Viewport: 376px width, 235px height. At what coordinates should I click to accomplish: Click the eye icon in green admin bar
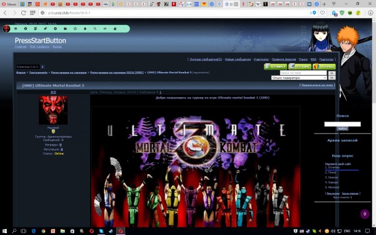(105, 29)
